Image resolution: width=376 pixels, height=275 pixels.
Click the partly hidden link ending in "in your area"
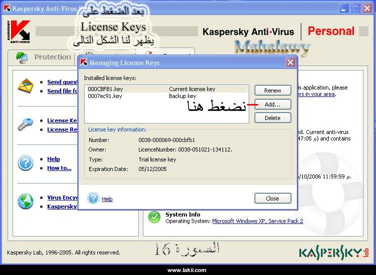click(x=316, y=94)
